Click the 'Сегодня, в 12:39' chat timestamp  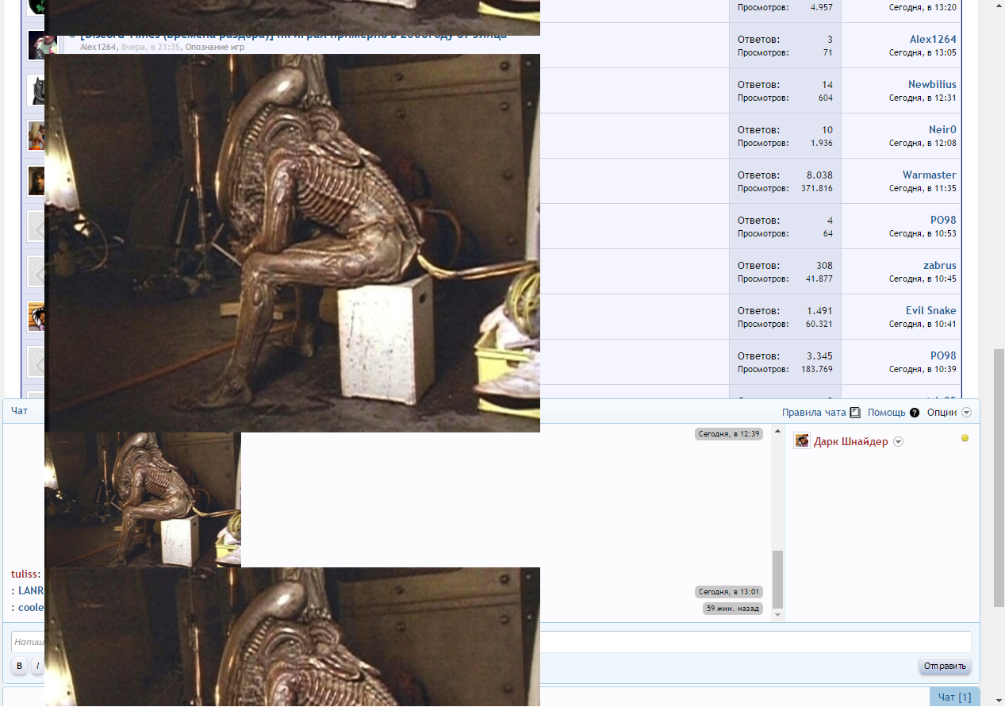pyautogui.click(x=729, y=433)
